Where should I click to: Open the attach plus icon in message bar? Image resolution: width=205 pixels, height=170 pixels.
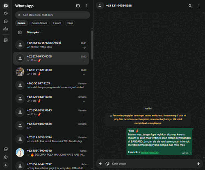(100, 163)
